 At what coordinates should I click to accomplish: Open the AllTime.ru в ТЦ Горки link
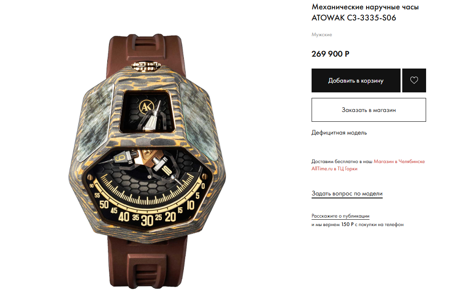click(x=334, y=169)
